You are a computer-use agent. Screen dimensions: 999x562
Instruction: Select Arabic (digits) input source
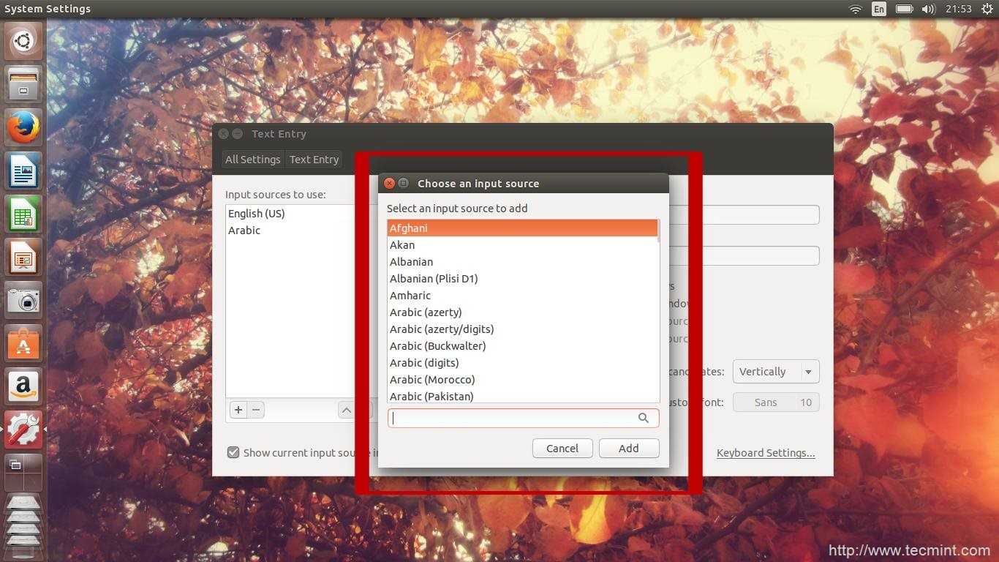point(522,363)
